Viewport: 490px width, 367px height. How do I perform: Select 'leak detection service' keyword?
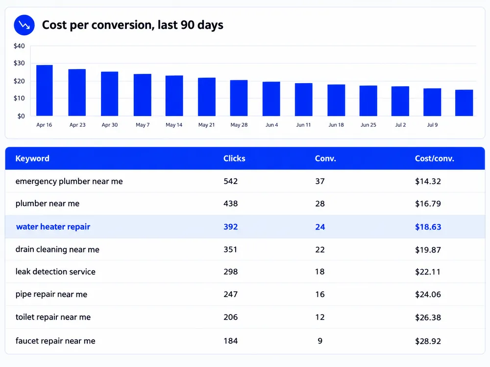(x=55, y=272)
